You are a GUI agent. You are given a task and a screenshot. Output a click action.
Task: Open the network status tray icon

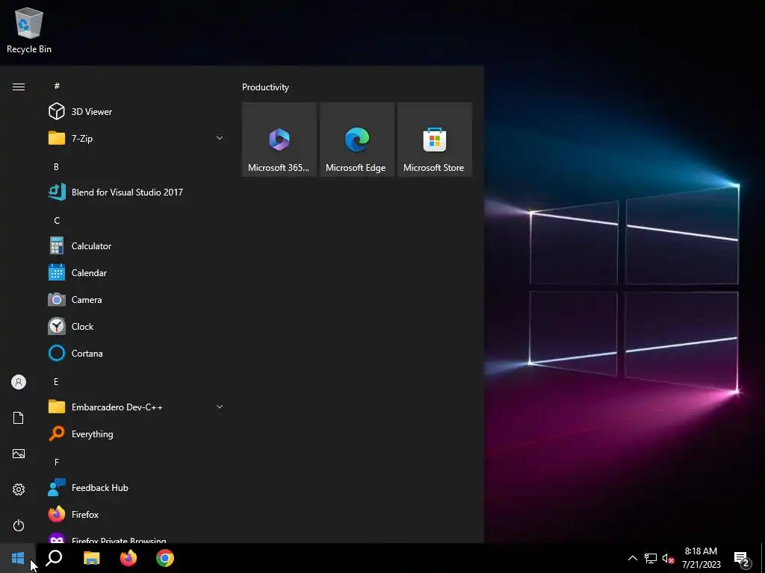[x=651, y=558]
